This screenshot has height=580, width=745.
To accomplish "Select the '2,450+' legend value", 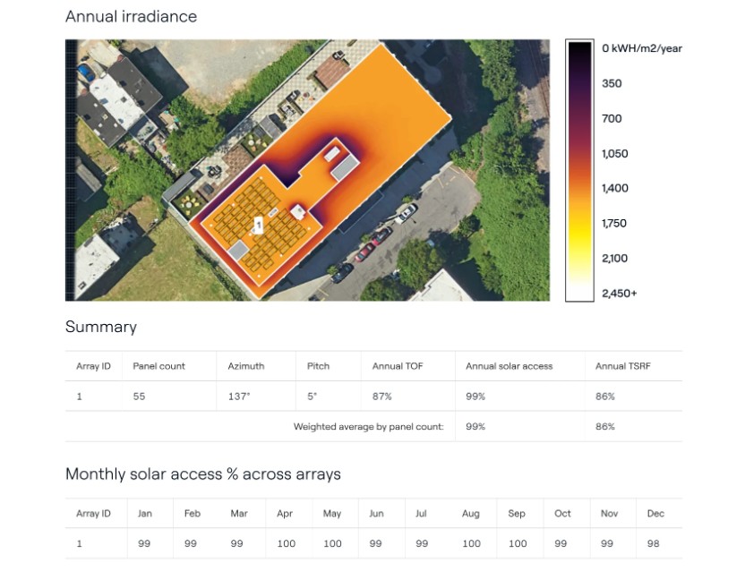I will coord(619,294).
